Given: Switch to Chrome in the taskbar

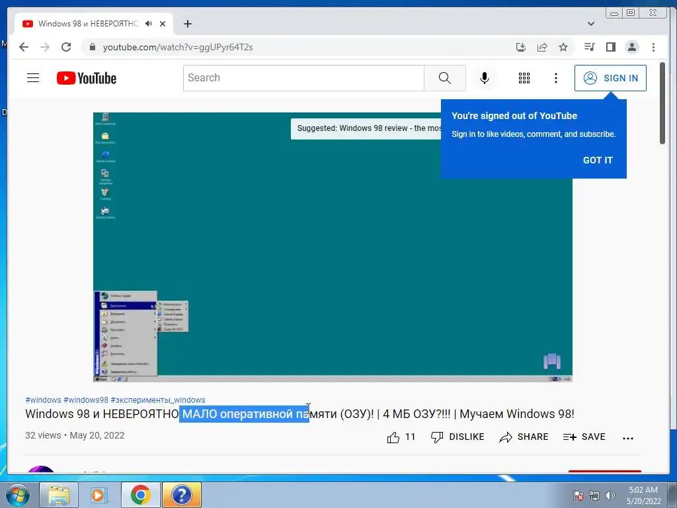Looking at the screenshot, I should [x=140, y=495].
